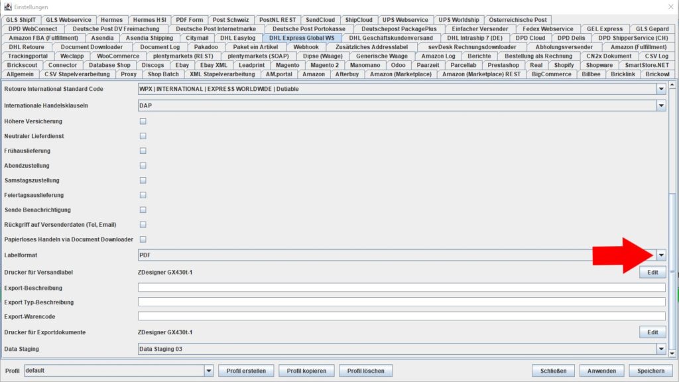Open the Generische Waage tab
Screen dimensions: 679x382
point(381,56)
